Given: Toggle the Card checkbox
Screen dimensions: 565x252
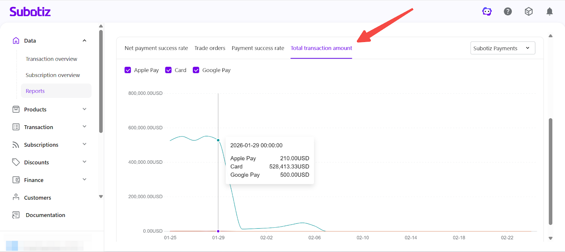Looking at the screenshot, I should (x=168, y=70).
